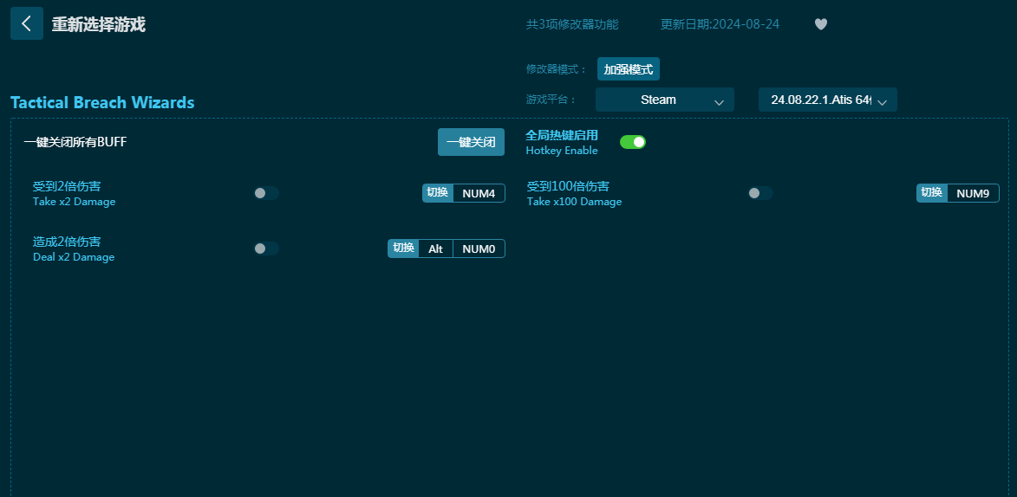Click the NUM4 hotkey field
This screenshot has width=1017, height=497.
[479, 193]
